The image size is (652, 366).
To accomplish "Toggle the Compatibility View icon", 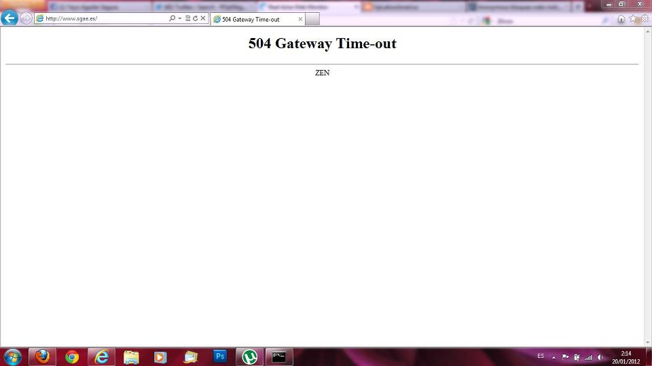I will [x=187, y=18].
